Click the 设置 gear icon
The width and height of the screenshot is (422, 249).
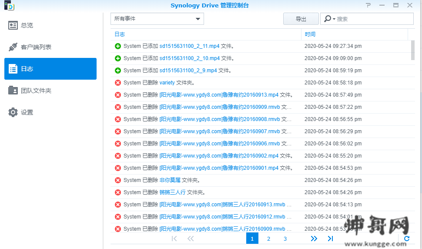point(13,112)
